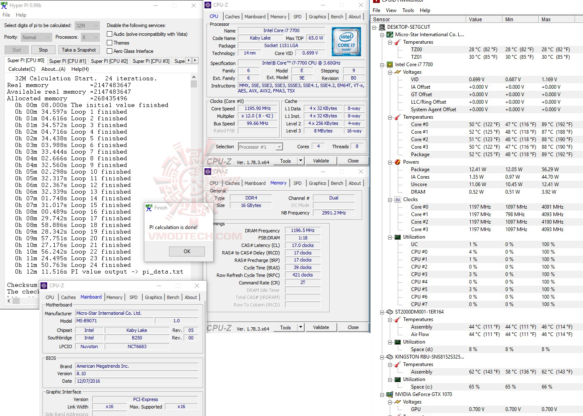
Task: Click the Voltages icon under Intel Core i7 7700
Action: pyautogui.click(x=398, y=72)
